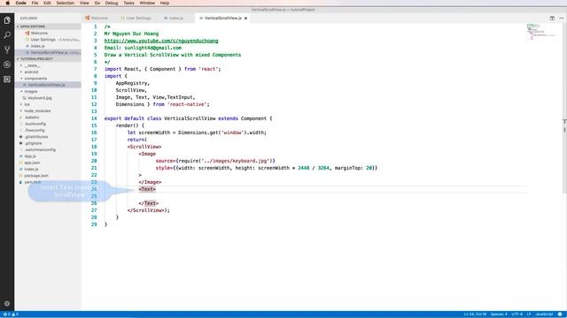Open package.json in the file tree
567x318 pixels.
tap(36, 176)
